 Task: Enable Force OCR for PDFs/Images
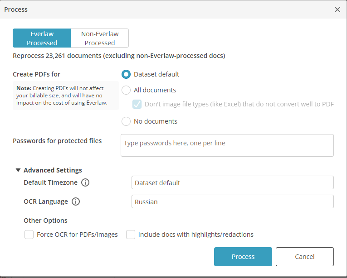tap(29, 235)
